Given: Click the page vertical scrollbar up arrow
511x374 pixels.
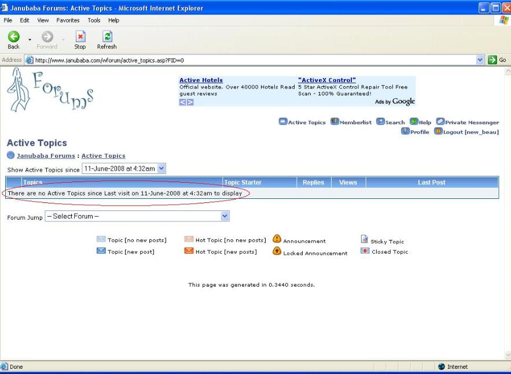Looking at the screenshot, I should 508,71.
